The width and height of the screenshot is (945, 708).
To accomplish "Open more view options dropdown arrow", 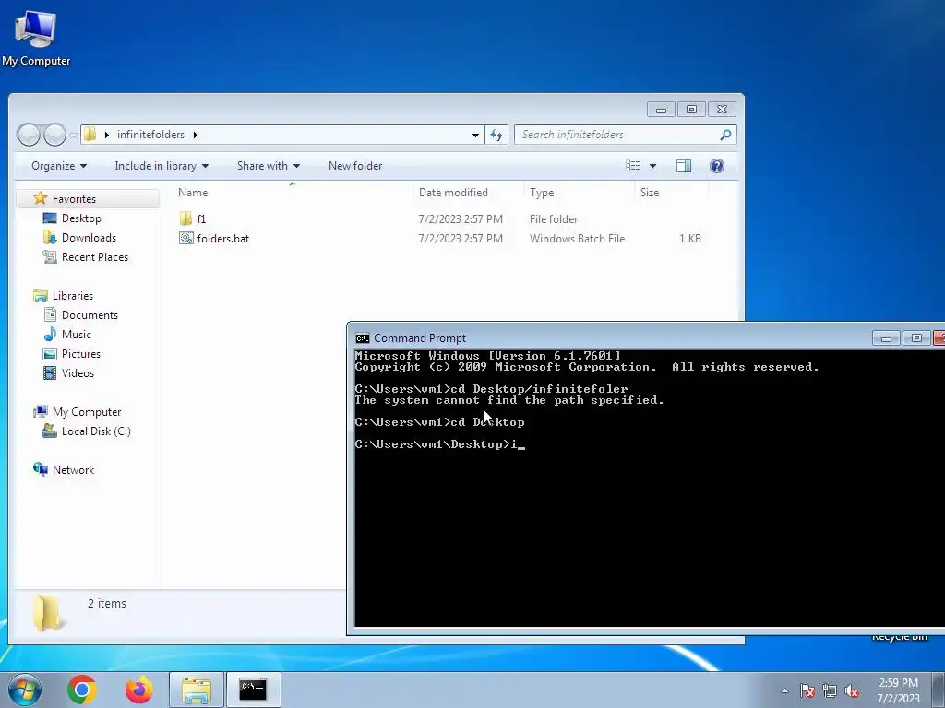I will [x=652, y=166].
